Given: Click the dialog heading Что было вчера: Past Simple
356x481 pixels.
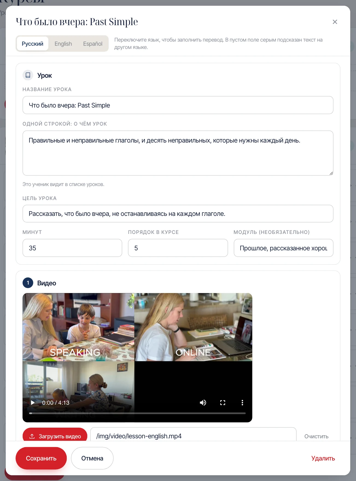Looking at the screenshot, I should [x=77, y=22].
